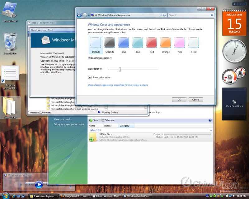This screenshot has width=249, height=199.
Task: Click Play in the Windows Media Player preview
Action: [x=39, y=185]
